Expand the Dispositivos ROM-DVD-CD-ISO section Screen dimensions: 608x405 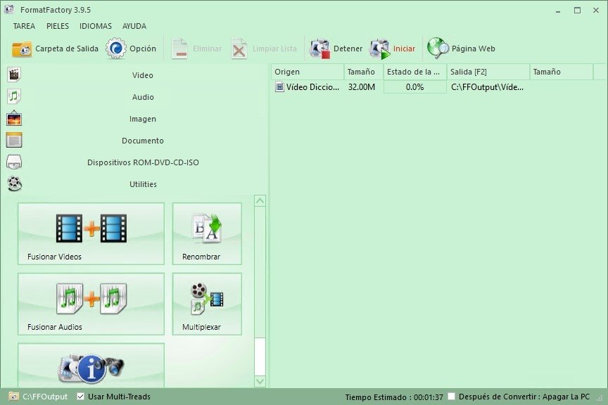click(143, 162)
